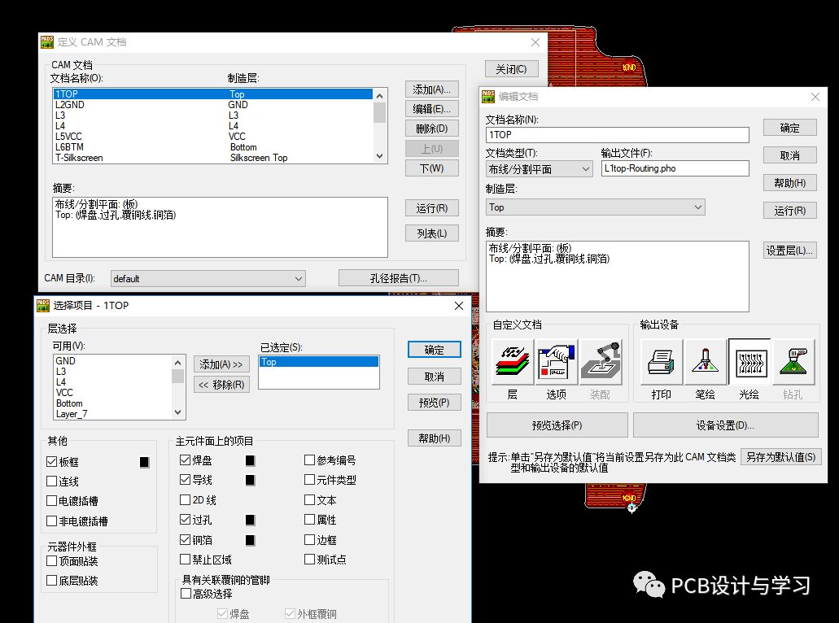Open the CAM 目录 dropdown showing default
This screenshot has width=839, height=623.
point(208,279)
